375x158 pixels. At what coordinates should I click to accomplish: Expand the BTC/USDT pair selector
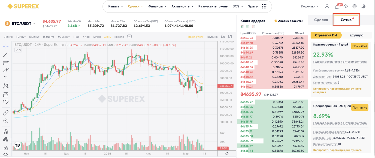34,23
